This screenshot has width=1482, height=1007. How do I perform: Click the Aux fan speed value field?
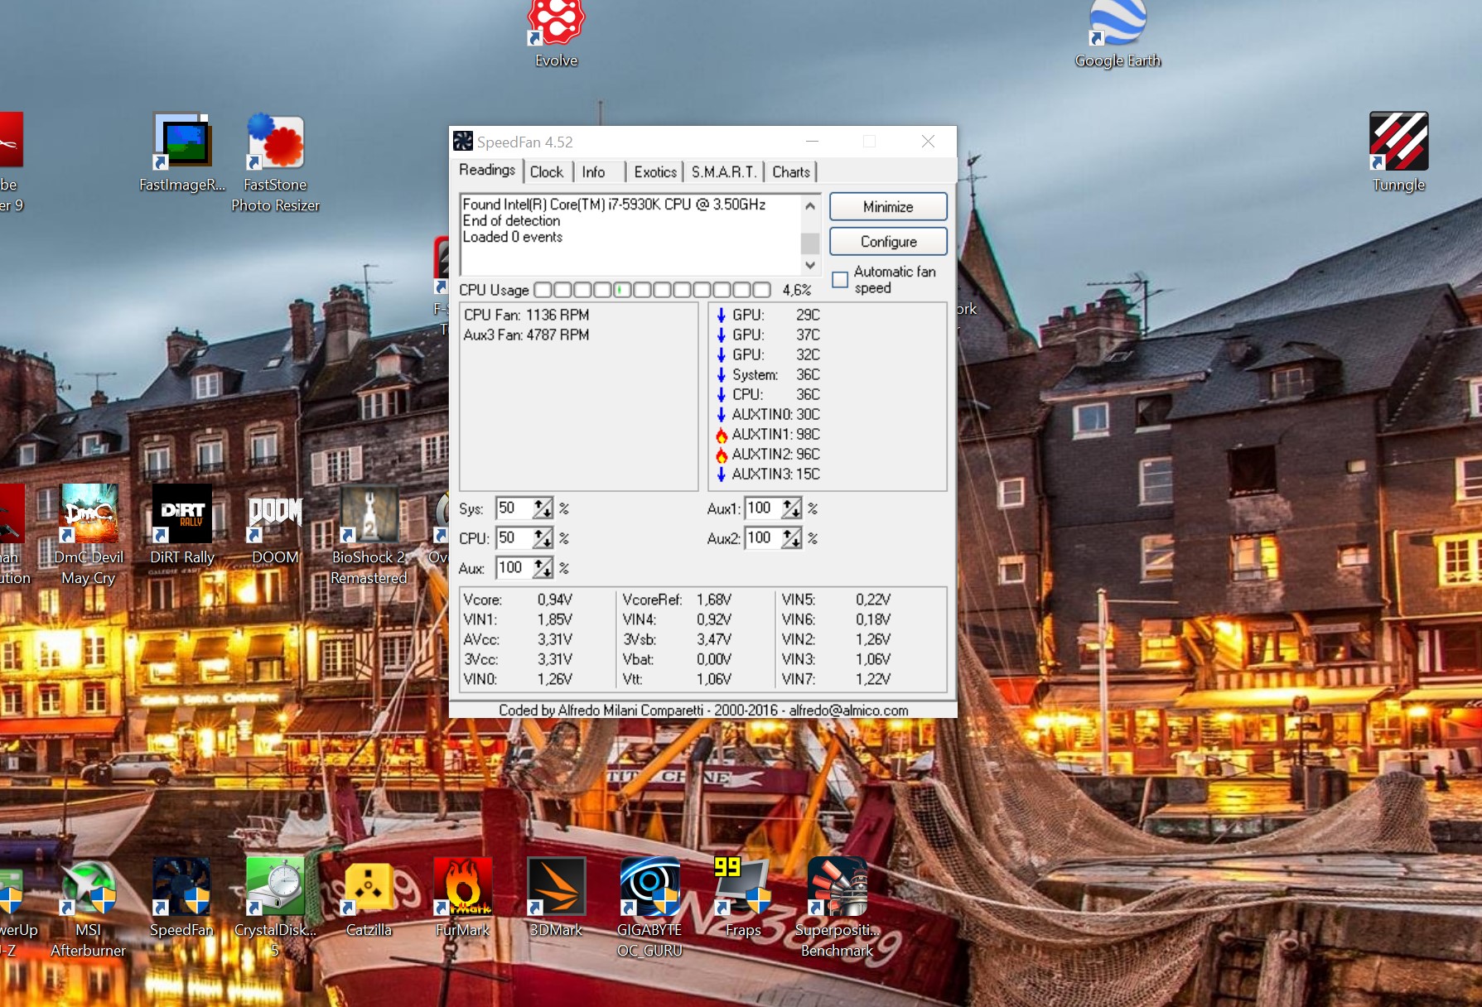click(514, 568)
